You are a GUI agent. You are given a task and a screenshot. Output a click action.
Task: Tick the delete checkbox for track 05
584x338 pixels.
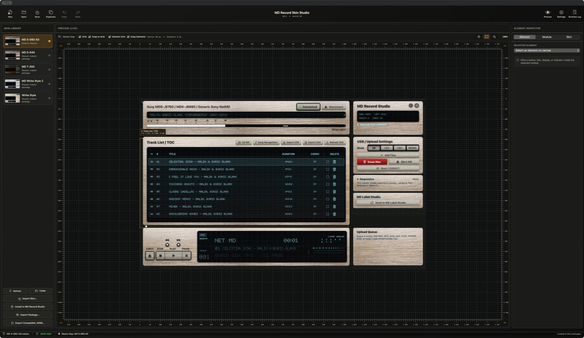[x=327, y=191]
